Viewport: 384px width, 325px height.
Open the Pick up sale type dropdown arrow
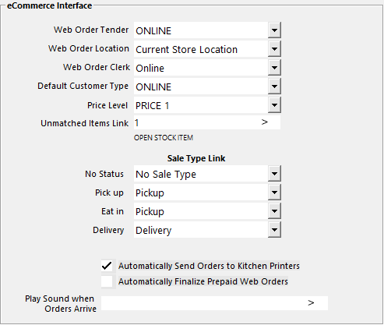click(274, 193)
